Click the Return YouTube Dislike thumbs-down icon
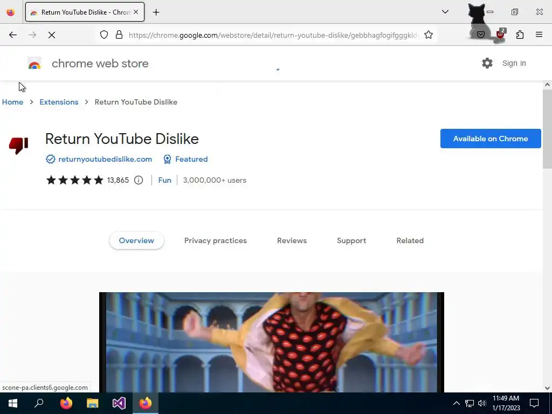 [18, 146]
